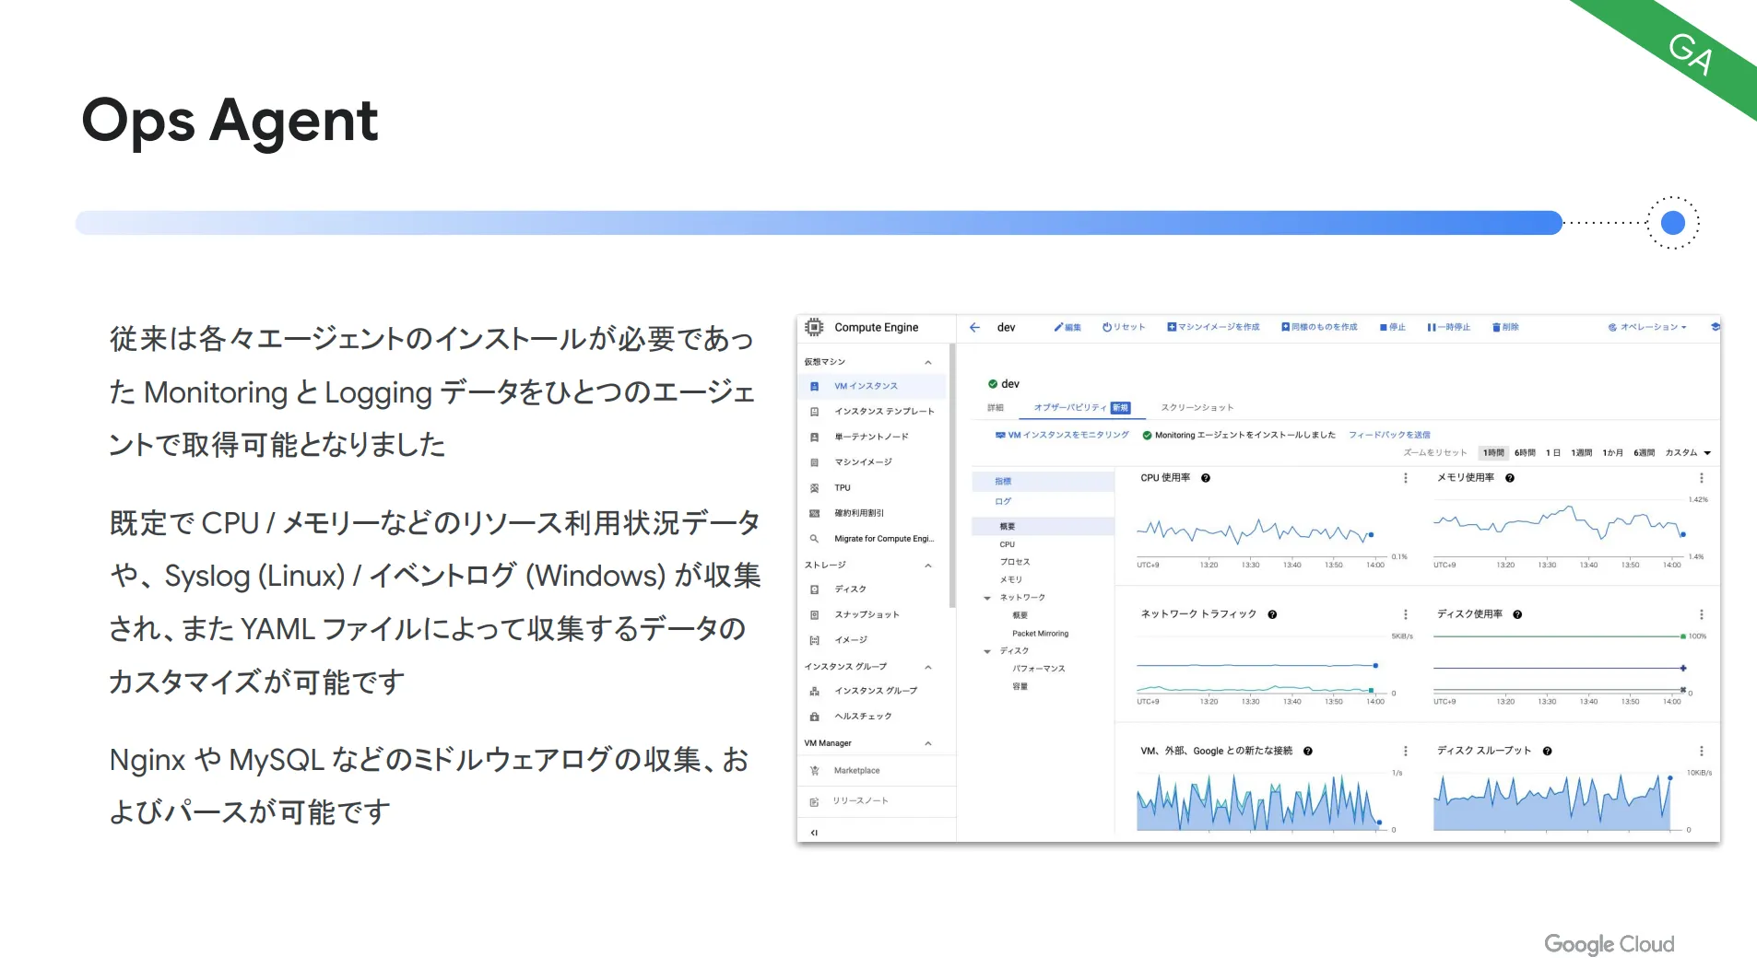
Task: Click the リセット (Reset) power button
Action: pyautogui.click(x=1124, y=327)
